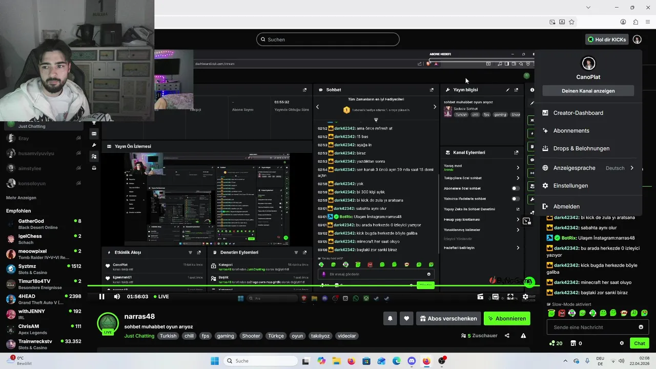Bookmark page with Firefox star icon

[x=571, y=22]
